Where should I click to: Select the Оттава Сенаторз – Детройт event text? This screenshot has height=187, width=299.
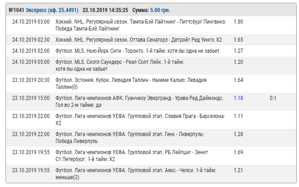point(138,40)
